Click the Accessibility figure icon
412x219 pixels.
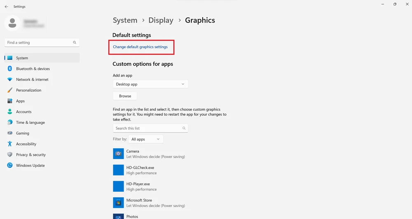coord(10,144)
